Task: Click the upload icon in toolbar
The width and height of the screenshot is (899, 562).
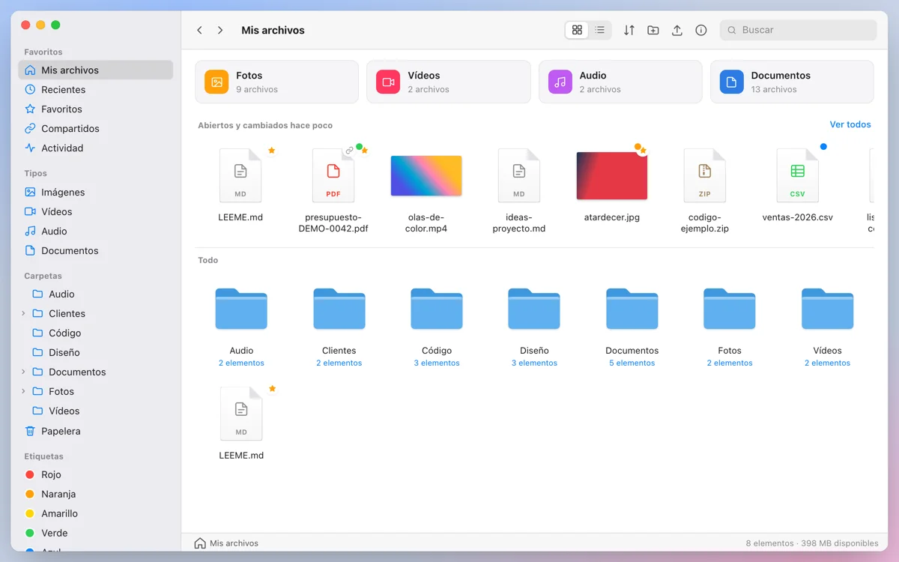Action: point(677,30)
